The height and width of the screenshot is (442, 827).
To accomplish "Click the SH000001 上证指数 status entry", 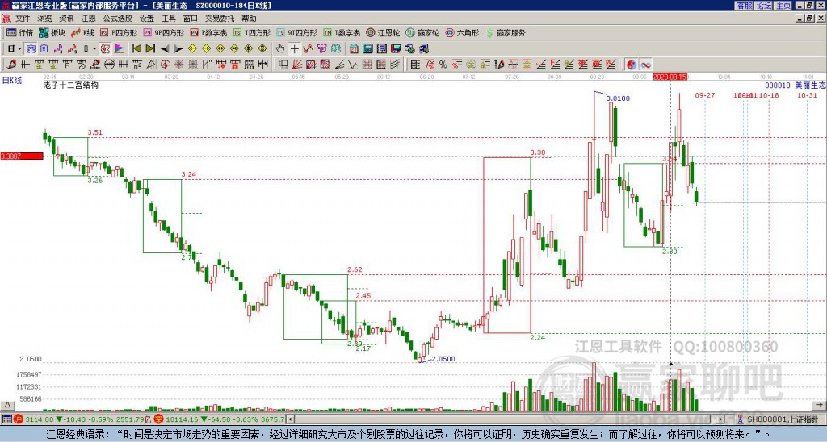I will pos(777,419).
